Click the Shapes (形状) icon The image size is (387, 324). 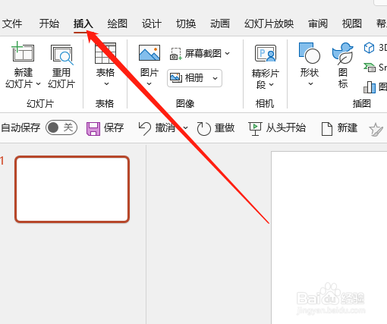[x=310, y=53]
